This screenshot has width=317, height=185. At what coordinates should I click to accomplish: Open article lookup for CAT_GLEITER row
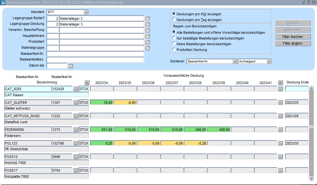coord(76,103)
